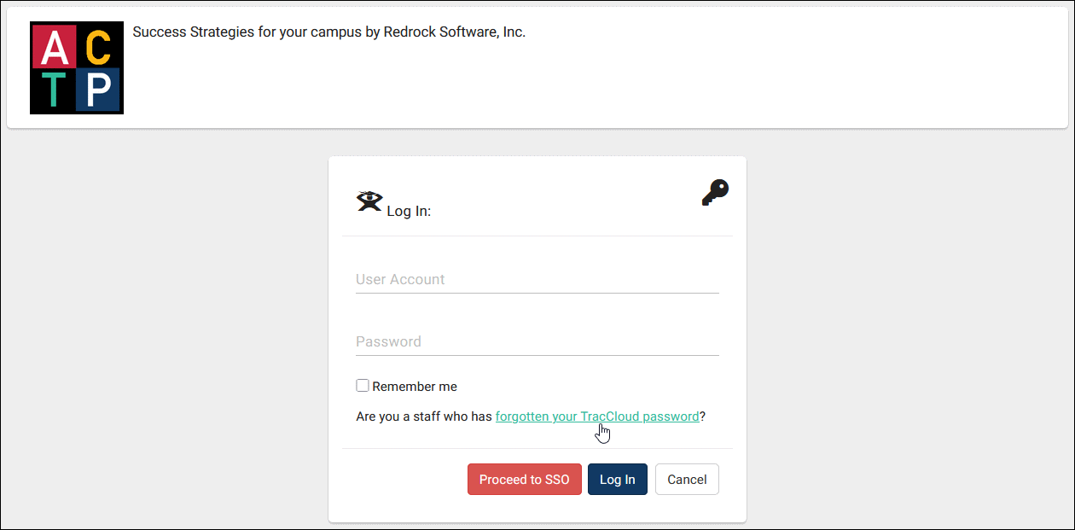This screenshot has height=530, width=1075.
Task: Click the yellow C logo tile
Action: pos(98,48)
